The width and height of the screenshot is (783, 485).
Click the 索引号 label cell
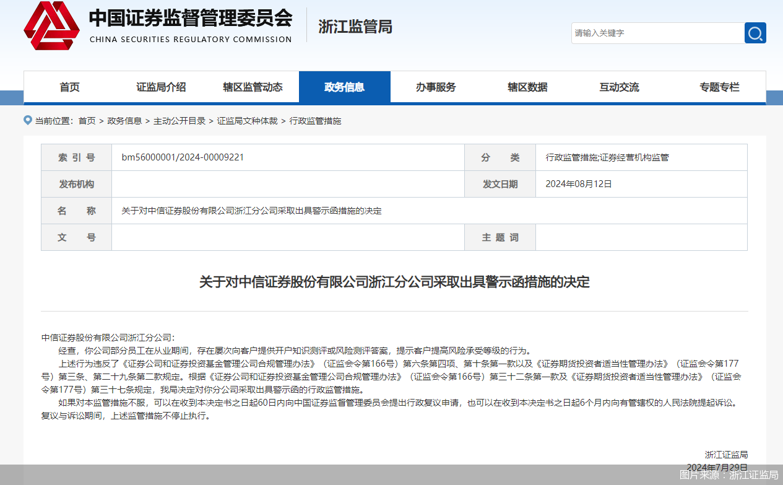(77, 157)
